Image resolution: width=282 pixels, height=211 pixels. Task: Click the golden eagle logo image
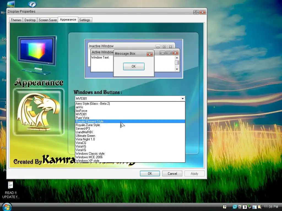[x=39, y=112]
